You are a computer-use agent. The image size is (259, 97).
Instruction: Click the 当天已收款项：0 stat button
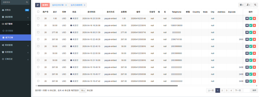click(x=78, y=5)
